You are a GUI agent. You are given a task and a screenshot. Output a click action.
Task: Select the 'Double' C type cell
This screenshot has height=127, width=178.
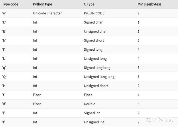click(x=90, y=104)
